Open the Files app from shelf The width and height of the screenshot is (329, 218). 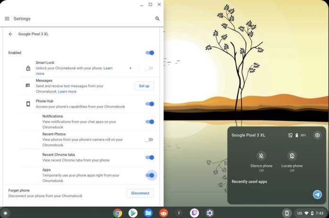click(148, 213)
